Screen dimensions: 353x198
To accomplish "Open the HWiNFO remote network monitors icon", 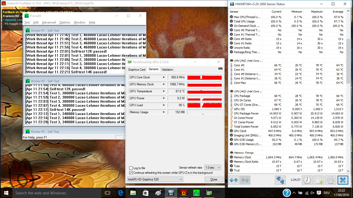I will pos(280,180).
